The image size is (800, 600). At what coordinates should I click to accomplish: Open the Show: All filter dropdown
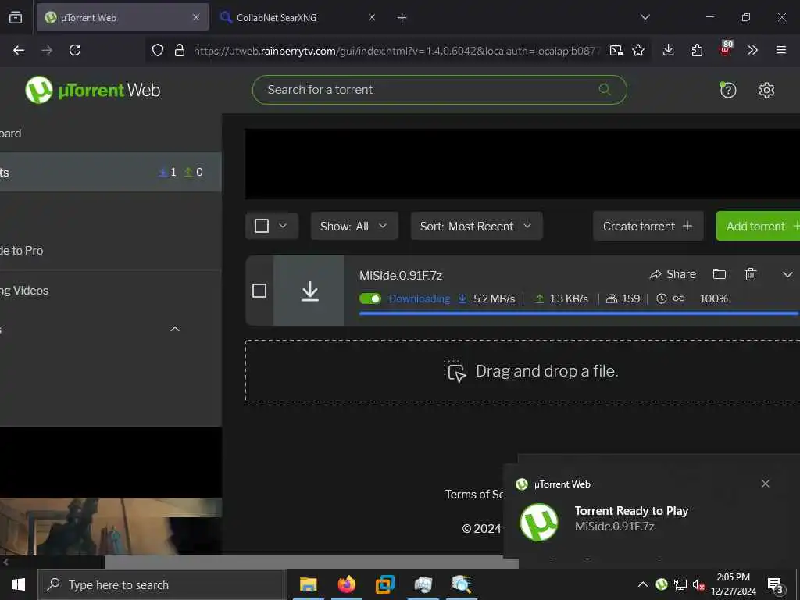coord(354,226)
